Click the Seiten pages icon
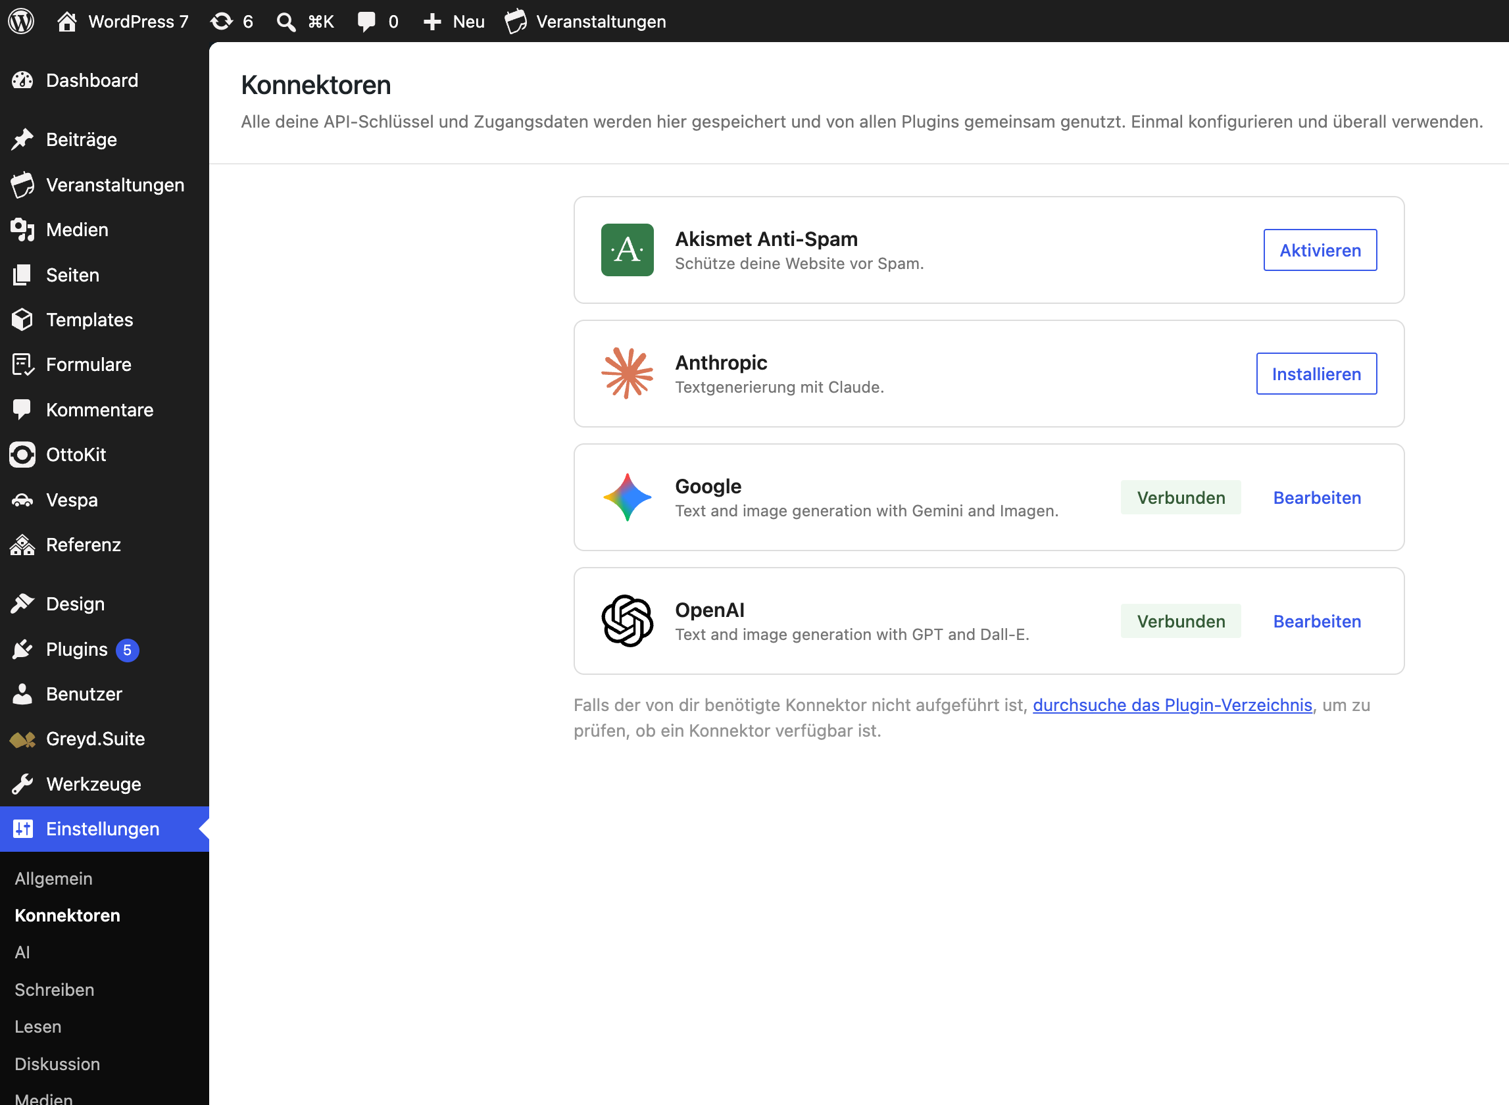 click(23, 274)
